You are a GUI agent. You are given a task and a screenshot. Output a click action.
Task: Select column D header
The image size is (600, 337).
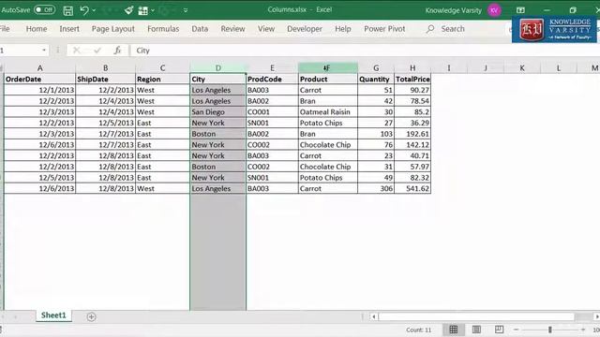click(x=218, y=68)
